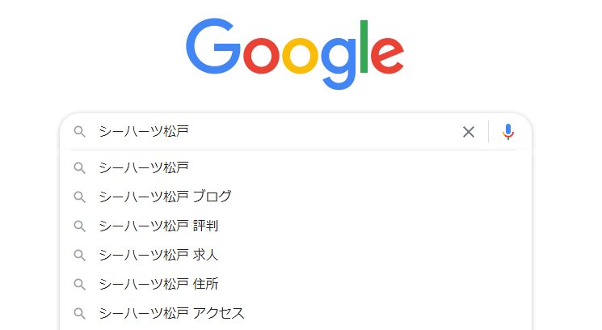Click the blue capital G of the Google logo
The width and height of the screenshot is (602, 330).
coord(213,49)
